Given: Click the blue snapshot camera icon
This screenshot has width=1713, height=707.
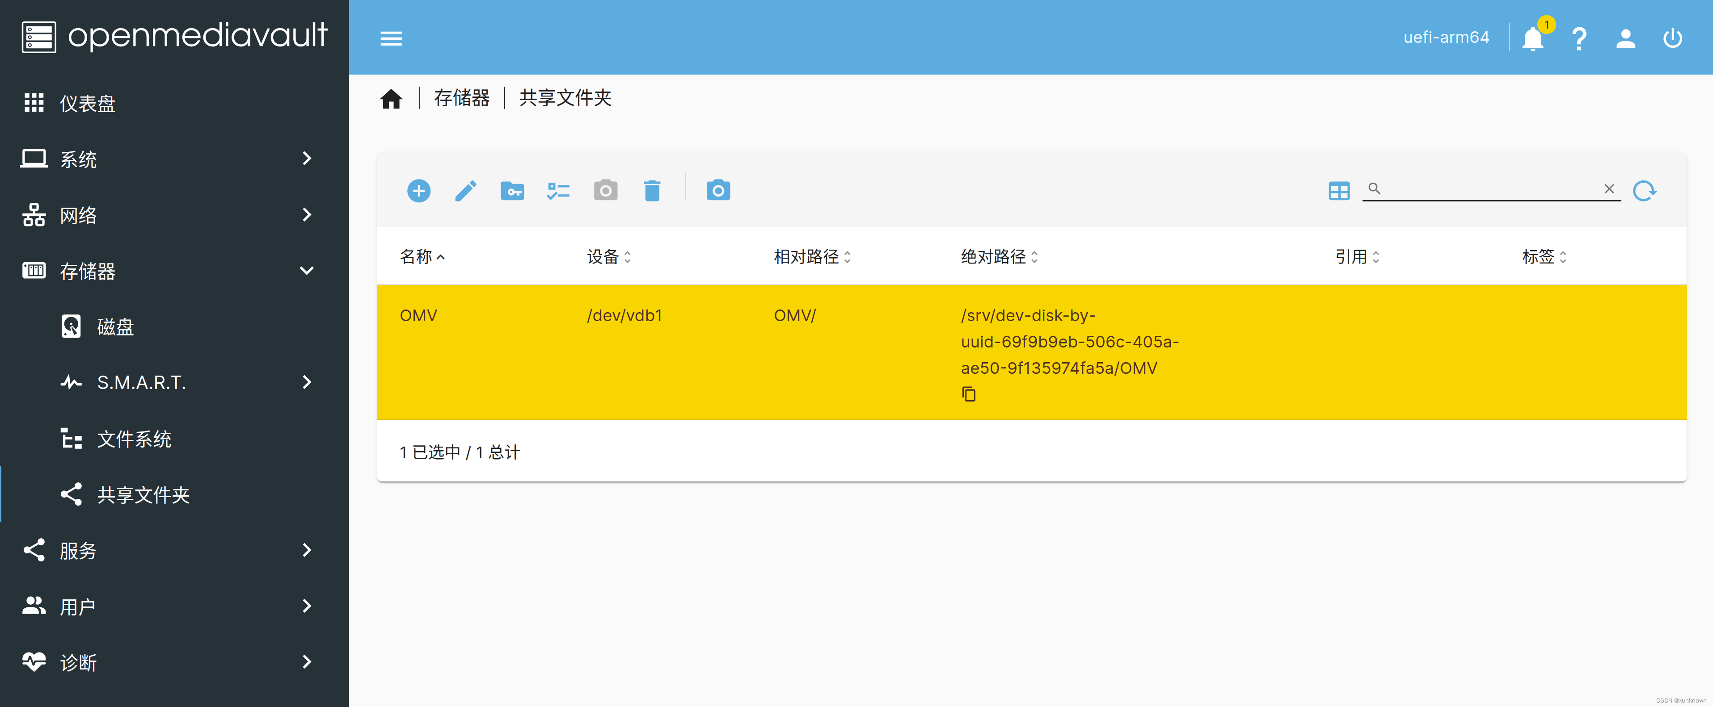Looking at the screenshot, I should click(718, 191).
